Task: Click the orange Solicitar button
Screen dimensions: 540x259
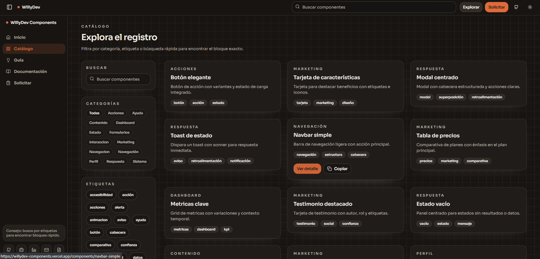Action: 496,7
